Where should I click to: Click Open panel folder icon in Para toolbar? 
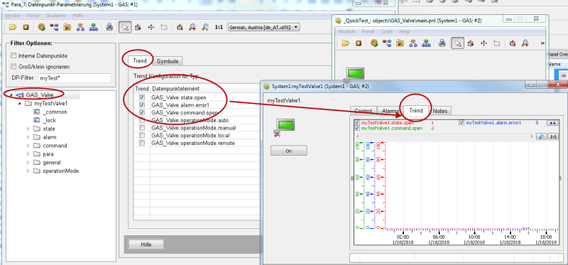click(x=13, y=27)
